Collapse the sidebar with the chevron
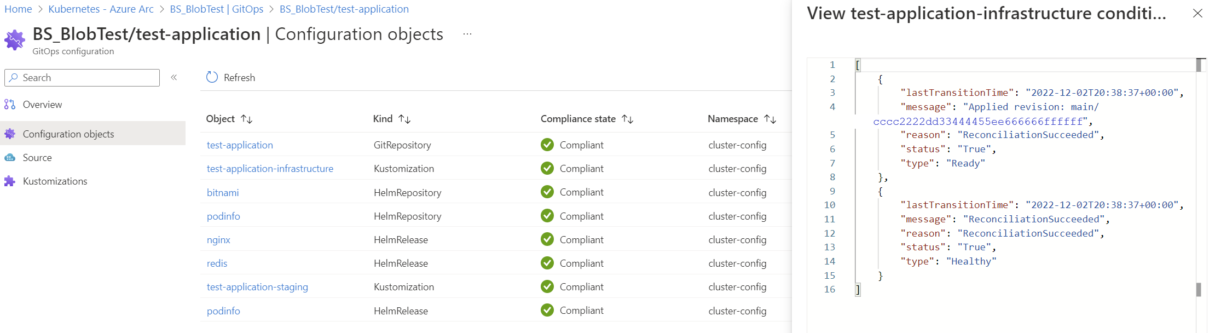This screenshot has width=1215, height=333. point(173,78)
